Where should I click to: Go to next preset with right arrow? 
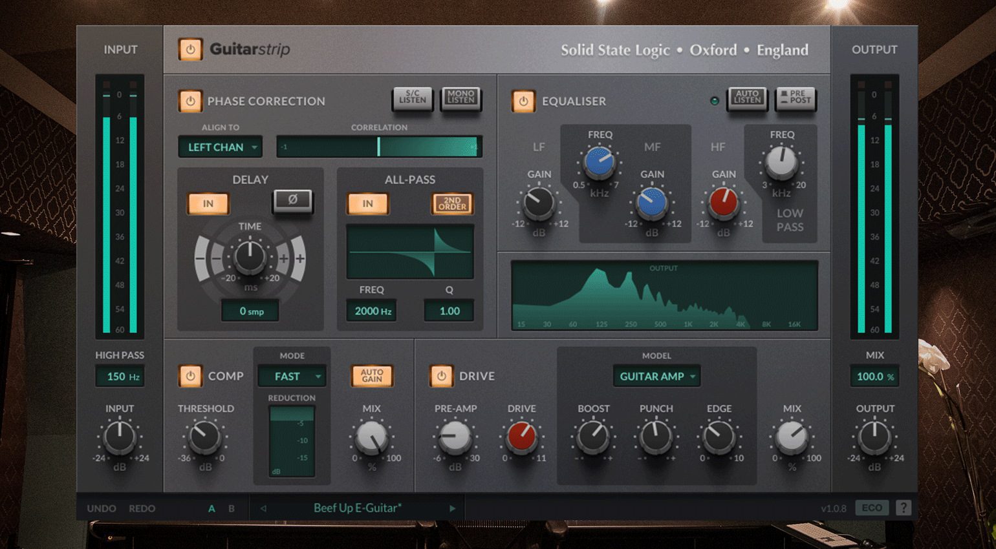pos(452,508)
